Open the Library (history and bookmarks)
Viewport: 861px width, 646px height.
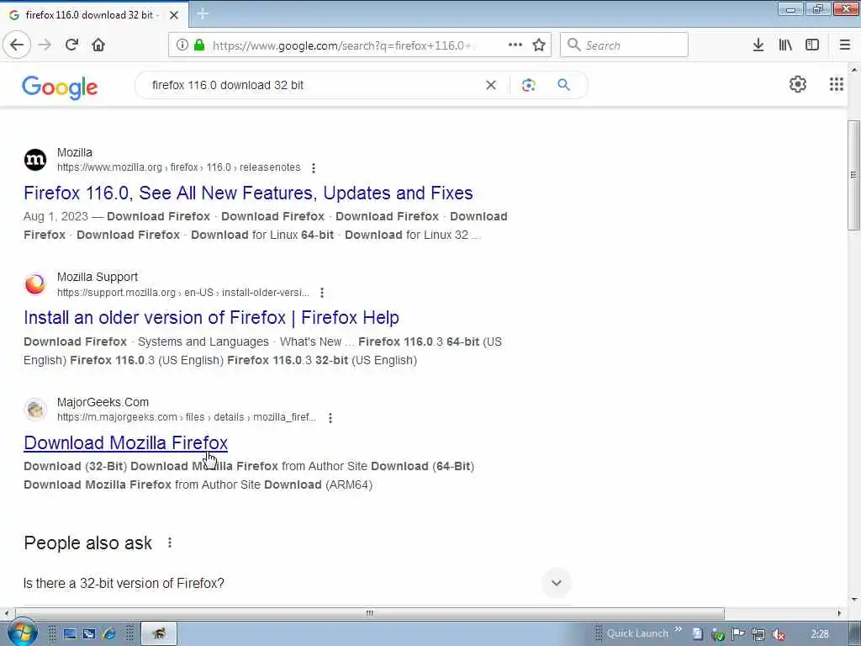(x=785, y=45)
